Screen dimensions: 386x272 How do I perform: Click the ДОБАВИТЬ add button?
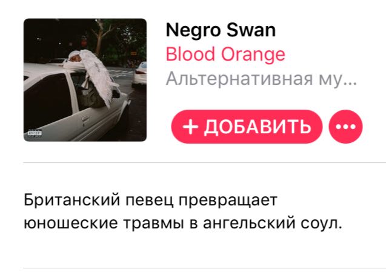pyautogui.click(x=247, y=127)
